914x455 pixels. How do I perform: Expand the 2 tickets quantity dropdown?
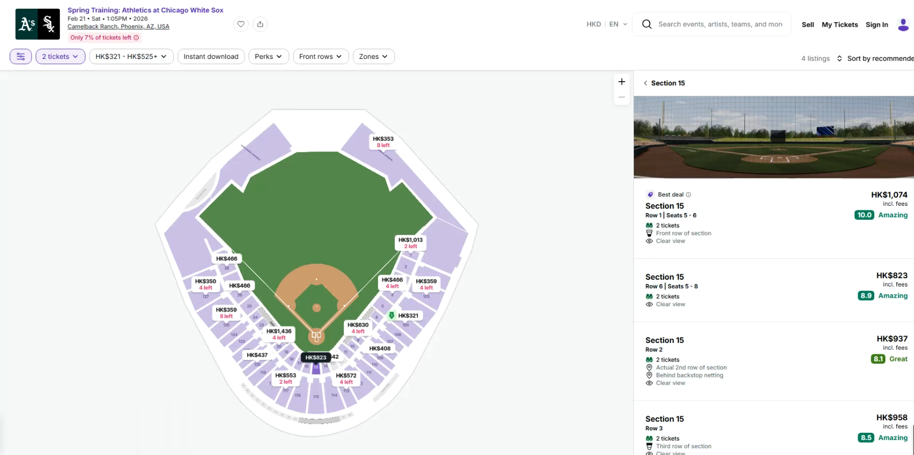(60, 56)
